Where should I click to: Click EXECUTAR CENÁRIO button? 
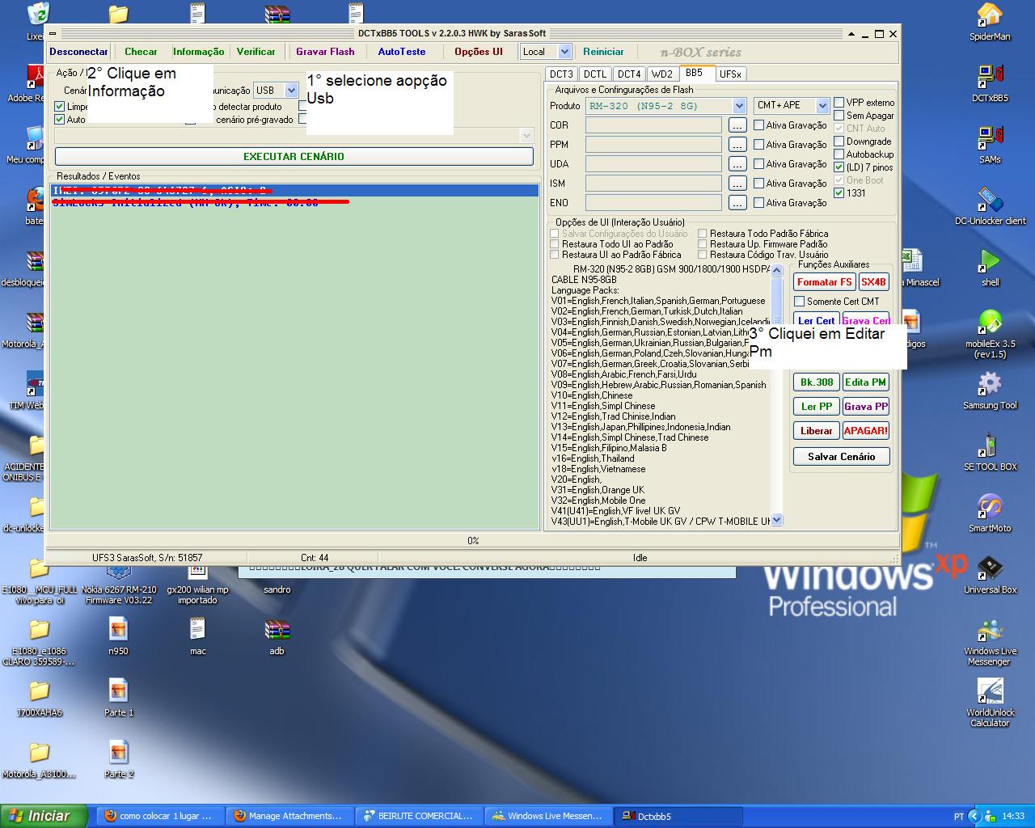point(294,157)
